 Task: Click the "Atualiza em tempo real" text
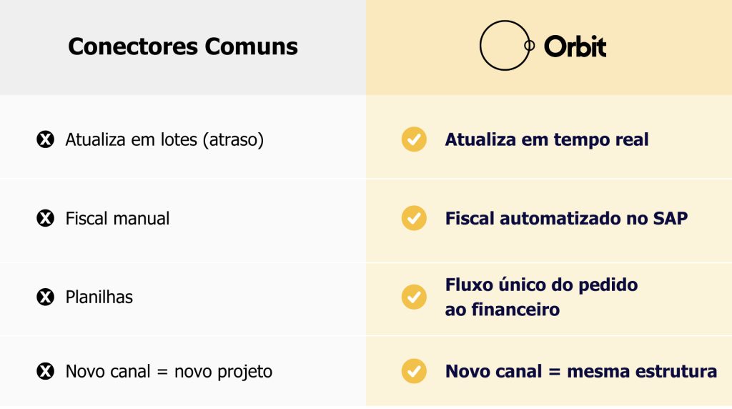(546, 139)
